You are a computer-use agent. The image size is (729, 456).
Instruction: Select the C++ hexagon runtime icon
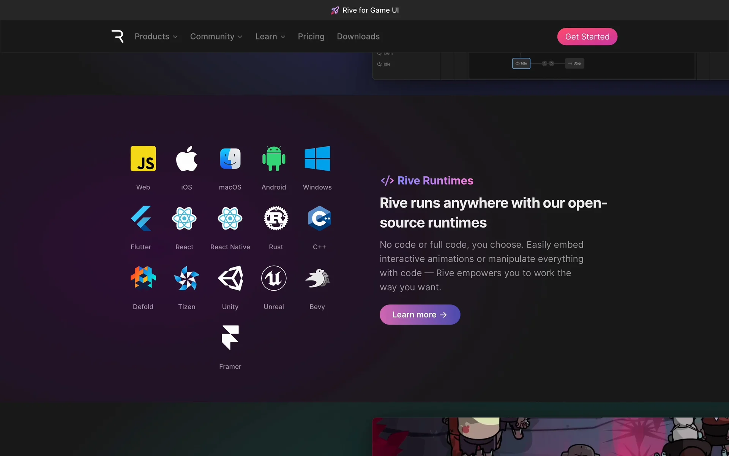319,218
